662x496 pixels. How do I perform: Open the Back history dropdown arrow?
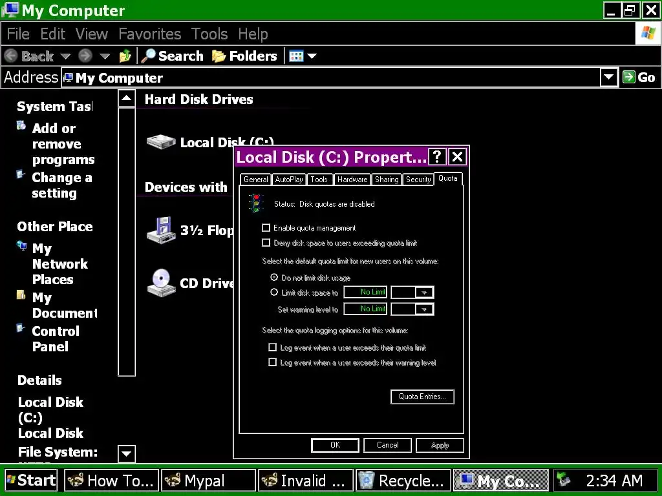point(65,56)
